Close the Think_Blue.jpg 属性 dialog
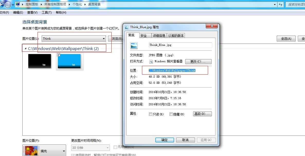 212,26
